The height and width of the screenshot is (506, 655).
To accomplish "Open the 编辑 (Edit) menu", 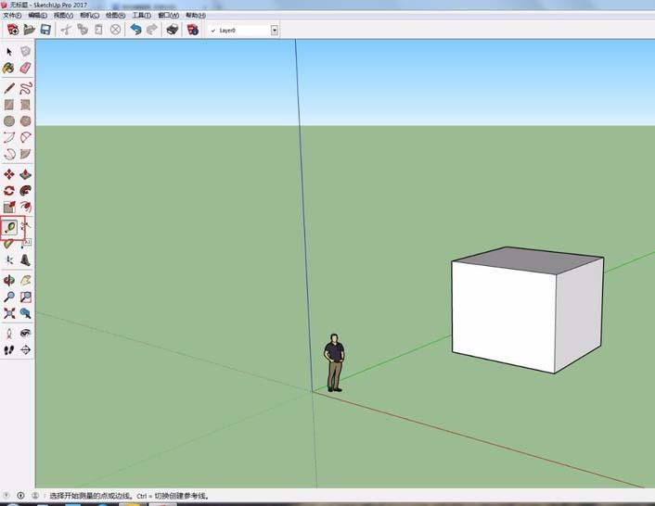I will [x=38, y=16].
